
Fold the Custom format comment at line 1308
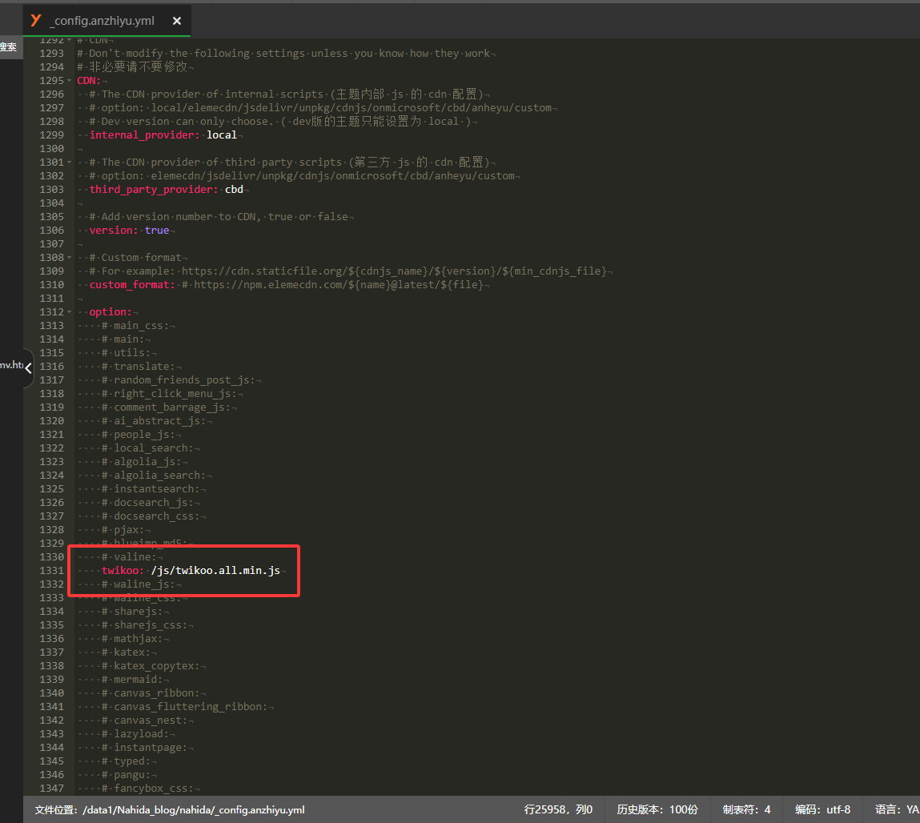[70, 258]
